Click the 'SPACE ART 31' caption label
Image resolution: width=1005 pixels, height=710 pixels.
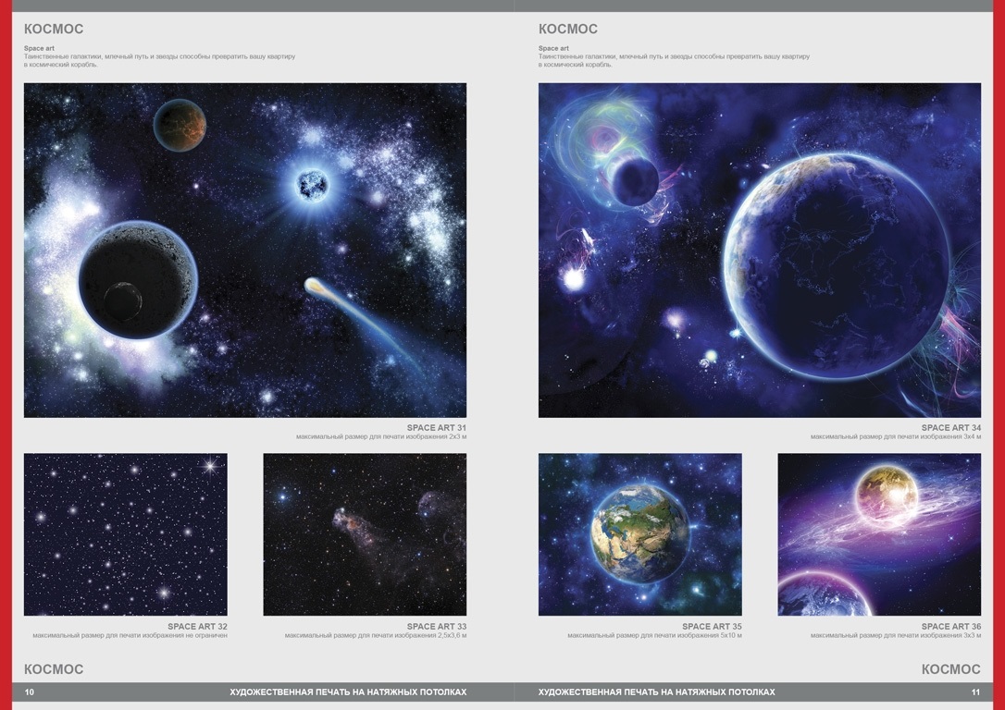coord(436,427)
